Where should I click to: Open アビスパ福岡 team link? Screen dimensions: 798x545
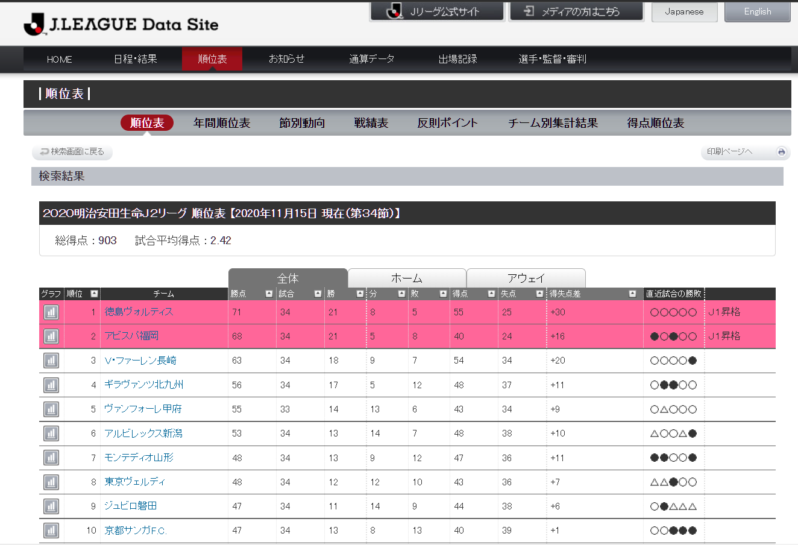pyautogui.click(x=131, y=336)
